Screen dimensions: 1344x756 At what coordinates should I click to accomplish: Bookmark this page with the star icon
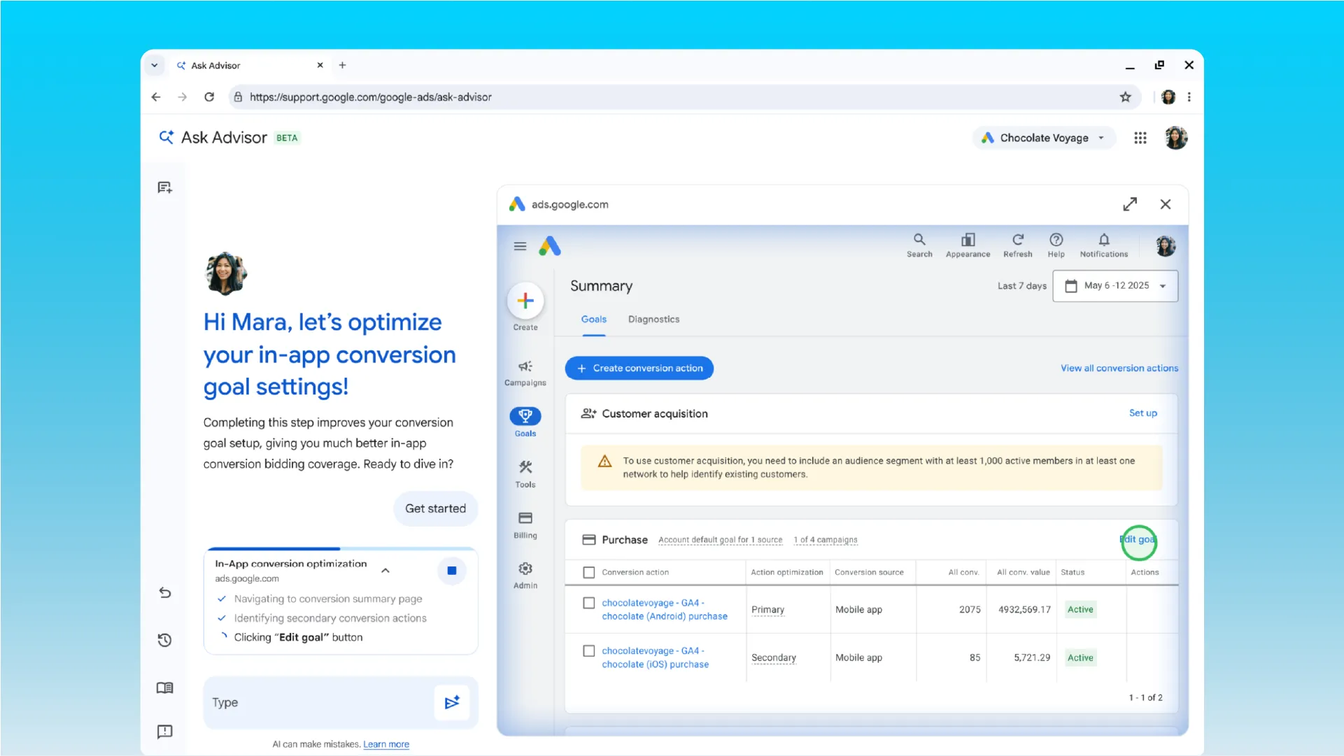1125,97
